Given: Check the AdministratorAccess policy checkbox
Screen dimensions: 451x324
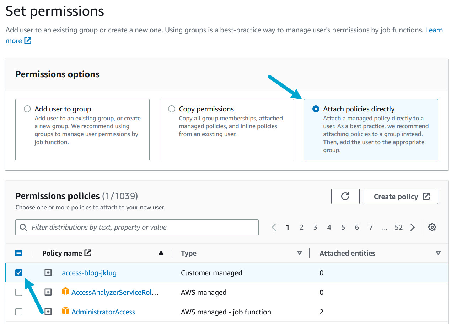Looking at the screenshot, I should (19, 312).
